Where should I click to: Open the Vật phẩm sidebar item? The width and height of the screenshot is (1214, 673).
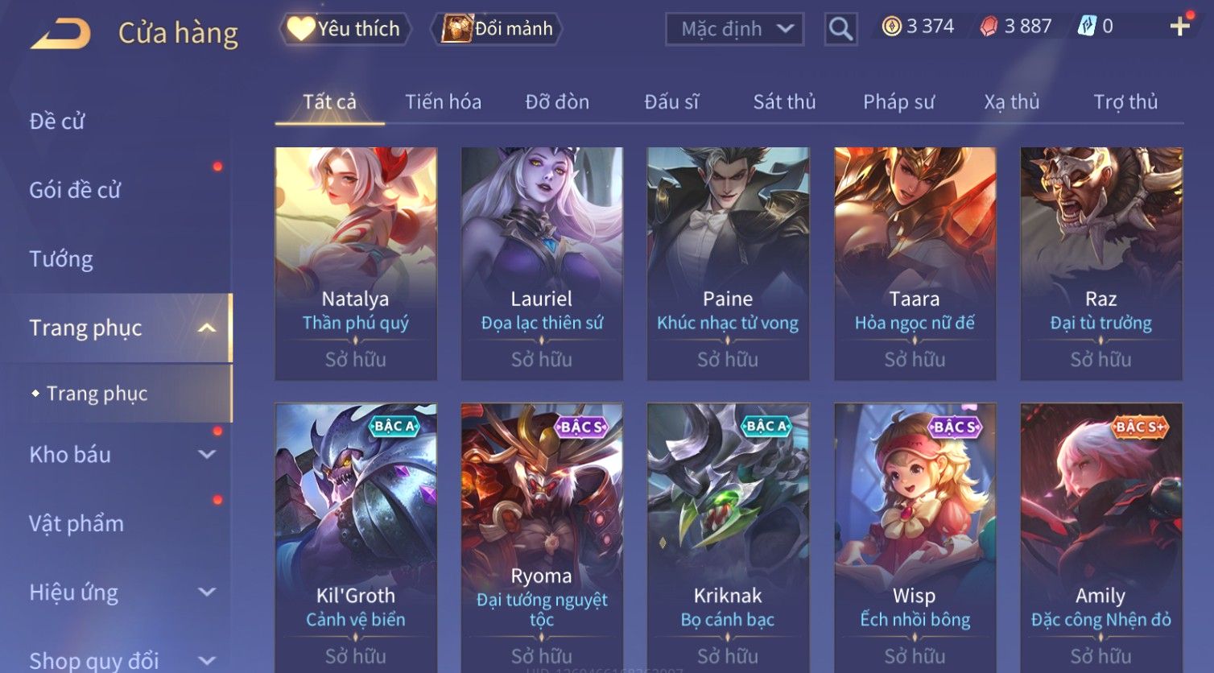[76, 523]
